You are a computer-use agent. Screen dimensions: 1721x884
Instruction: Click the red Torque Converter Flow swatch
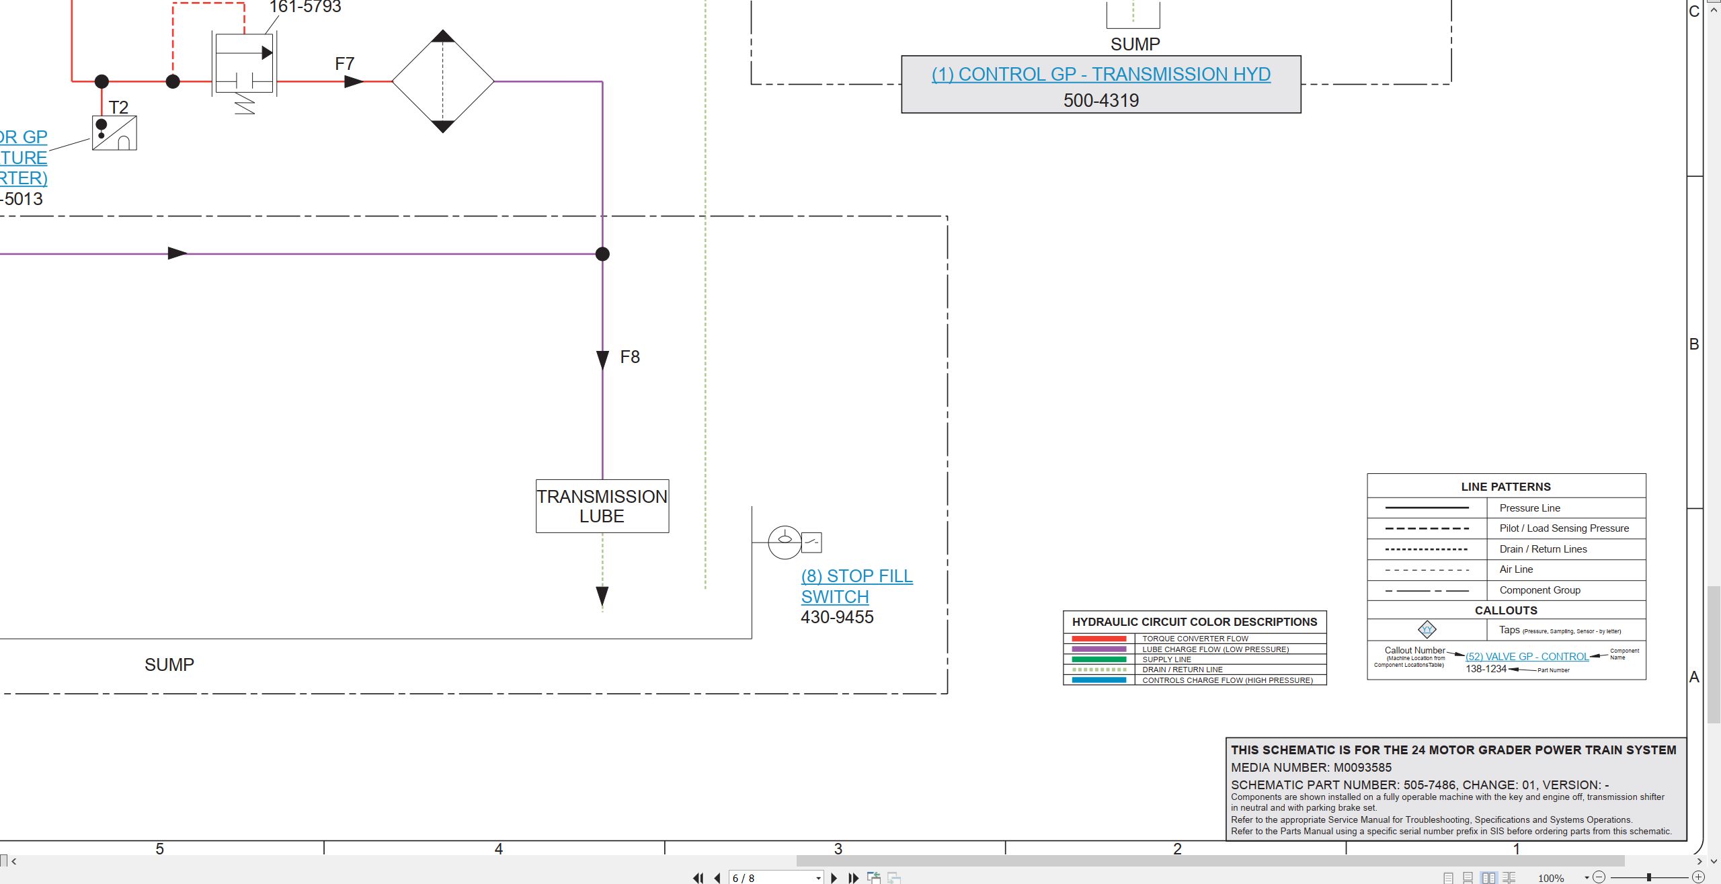tap(1099, 639)
